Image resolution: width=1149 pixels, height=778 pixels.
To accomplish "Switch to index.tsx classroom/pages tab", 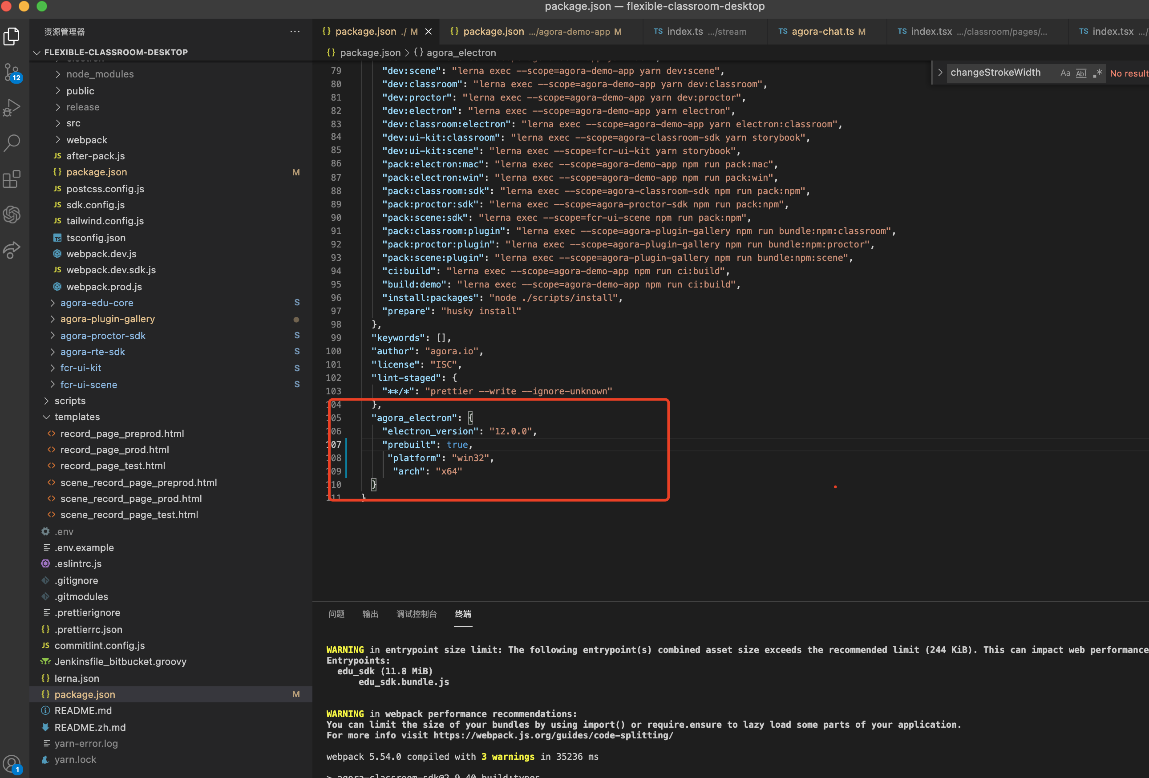I will pos(977,31).
